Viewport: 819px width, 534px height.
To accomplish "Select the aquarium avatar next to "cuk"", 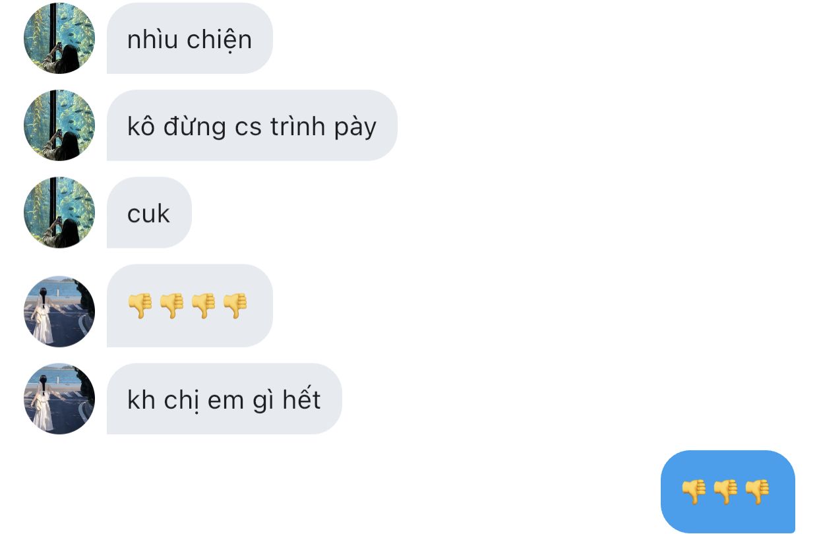I will 59,212.
